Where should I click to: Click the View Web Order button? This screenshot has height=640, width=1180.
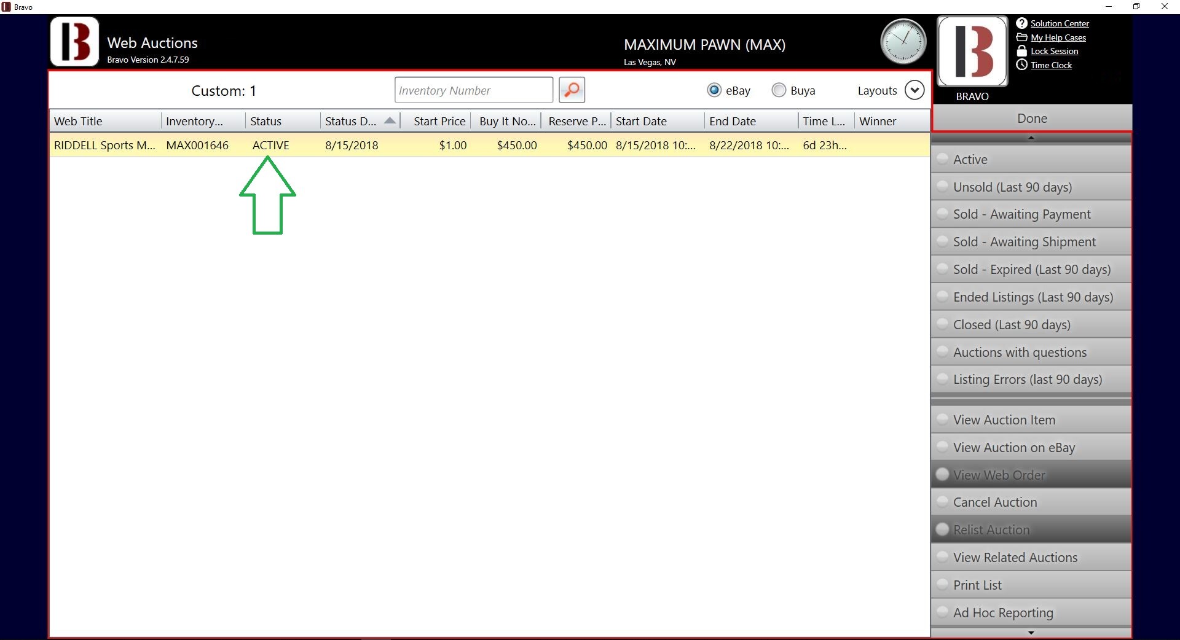click(x=1031, y=475)
